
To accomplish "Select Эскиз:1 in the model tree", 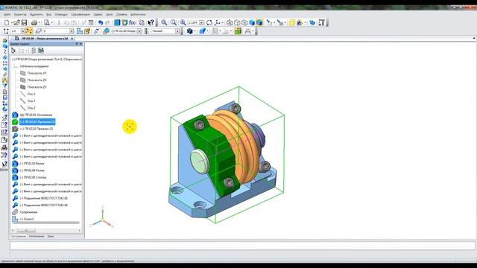I will click(x=27, y=219).
